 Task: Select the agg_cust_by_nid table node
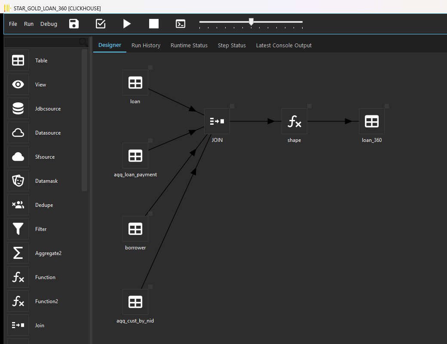[135, 302]
